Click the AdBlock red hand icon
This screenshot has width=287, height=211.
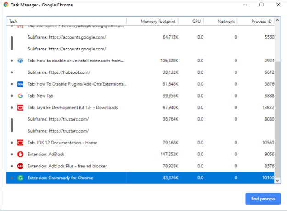[x=20, y=154]
